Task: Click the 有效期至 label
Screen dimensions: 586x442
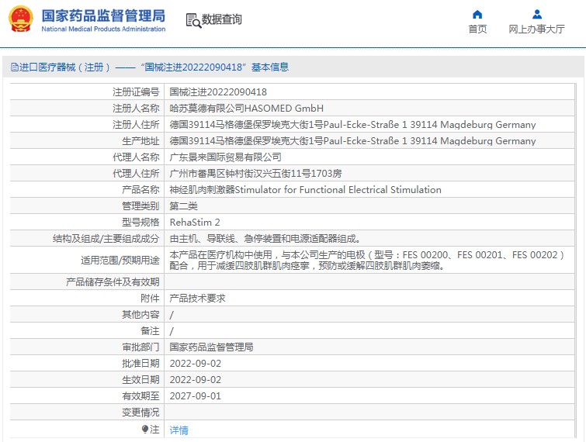Action: 140,396
